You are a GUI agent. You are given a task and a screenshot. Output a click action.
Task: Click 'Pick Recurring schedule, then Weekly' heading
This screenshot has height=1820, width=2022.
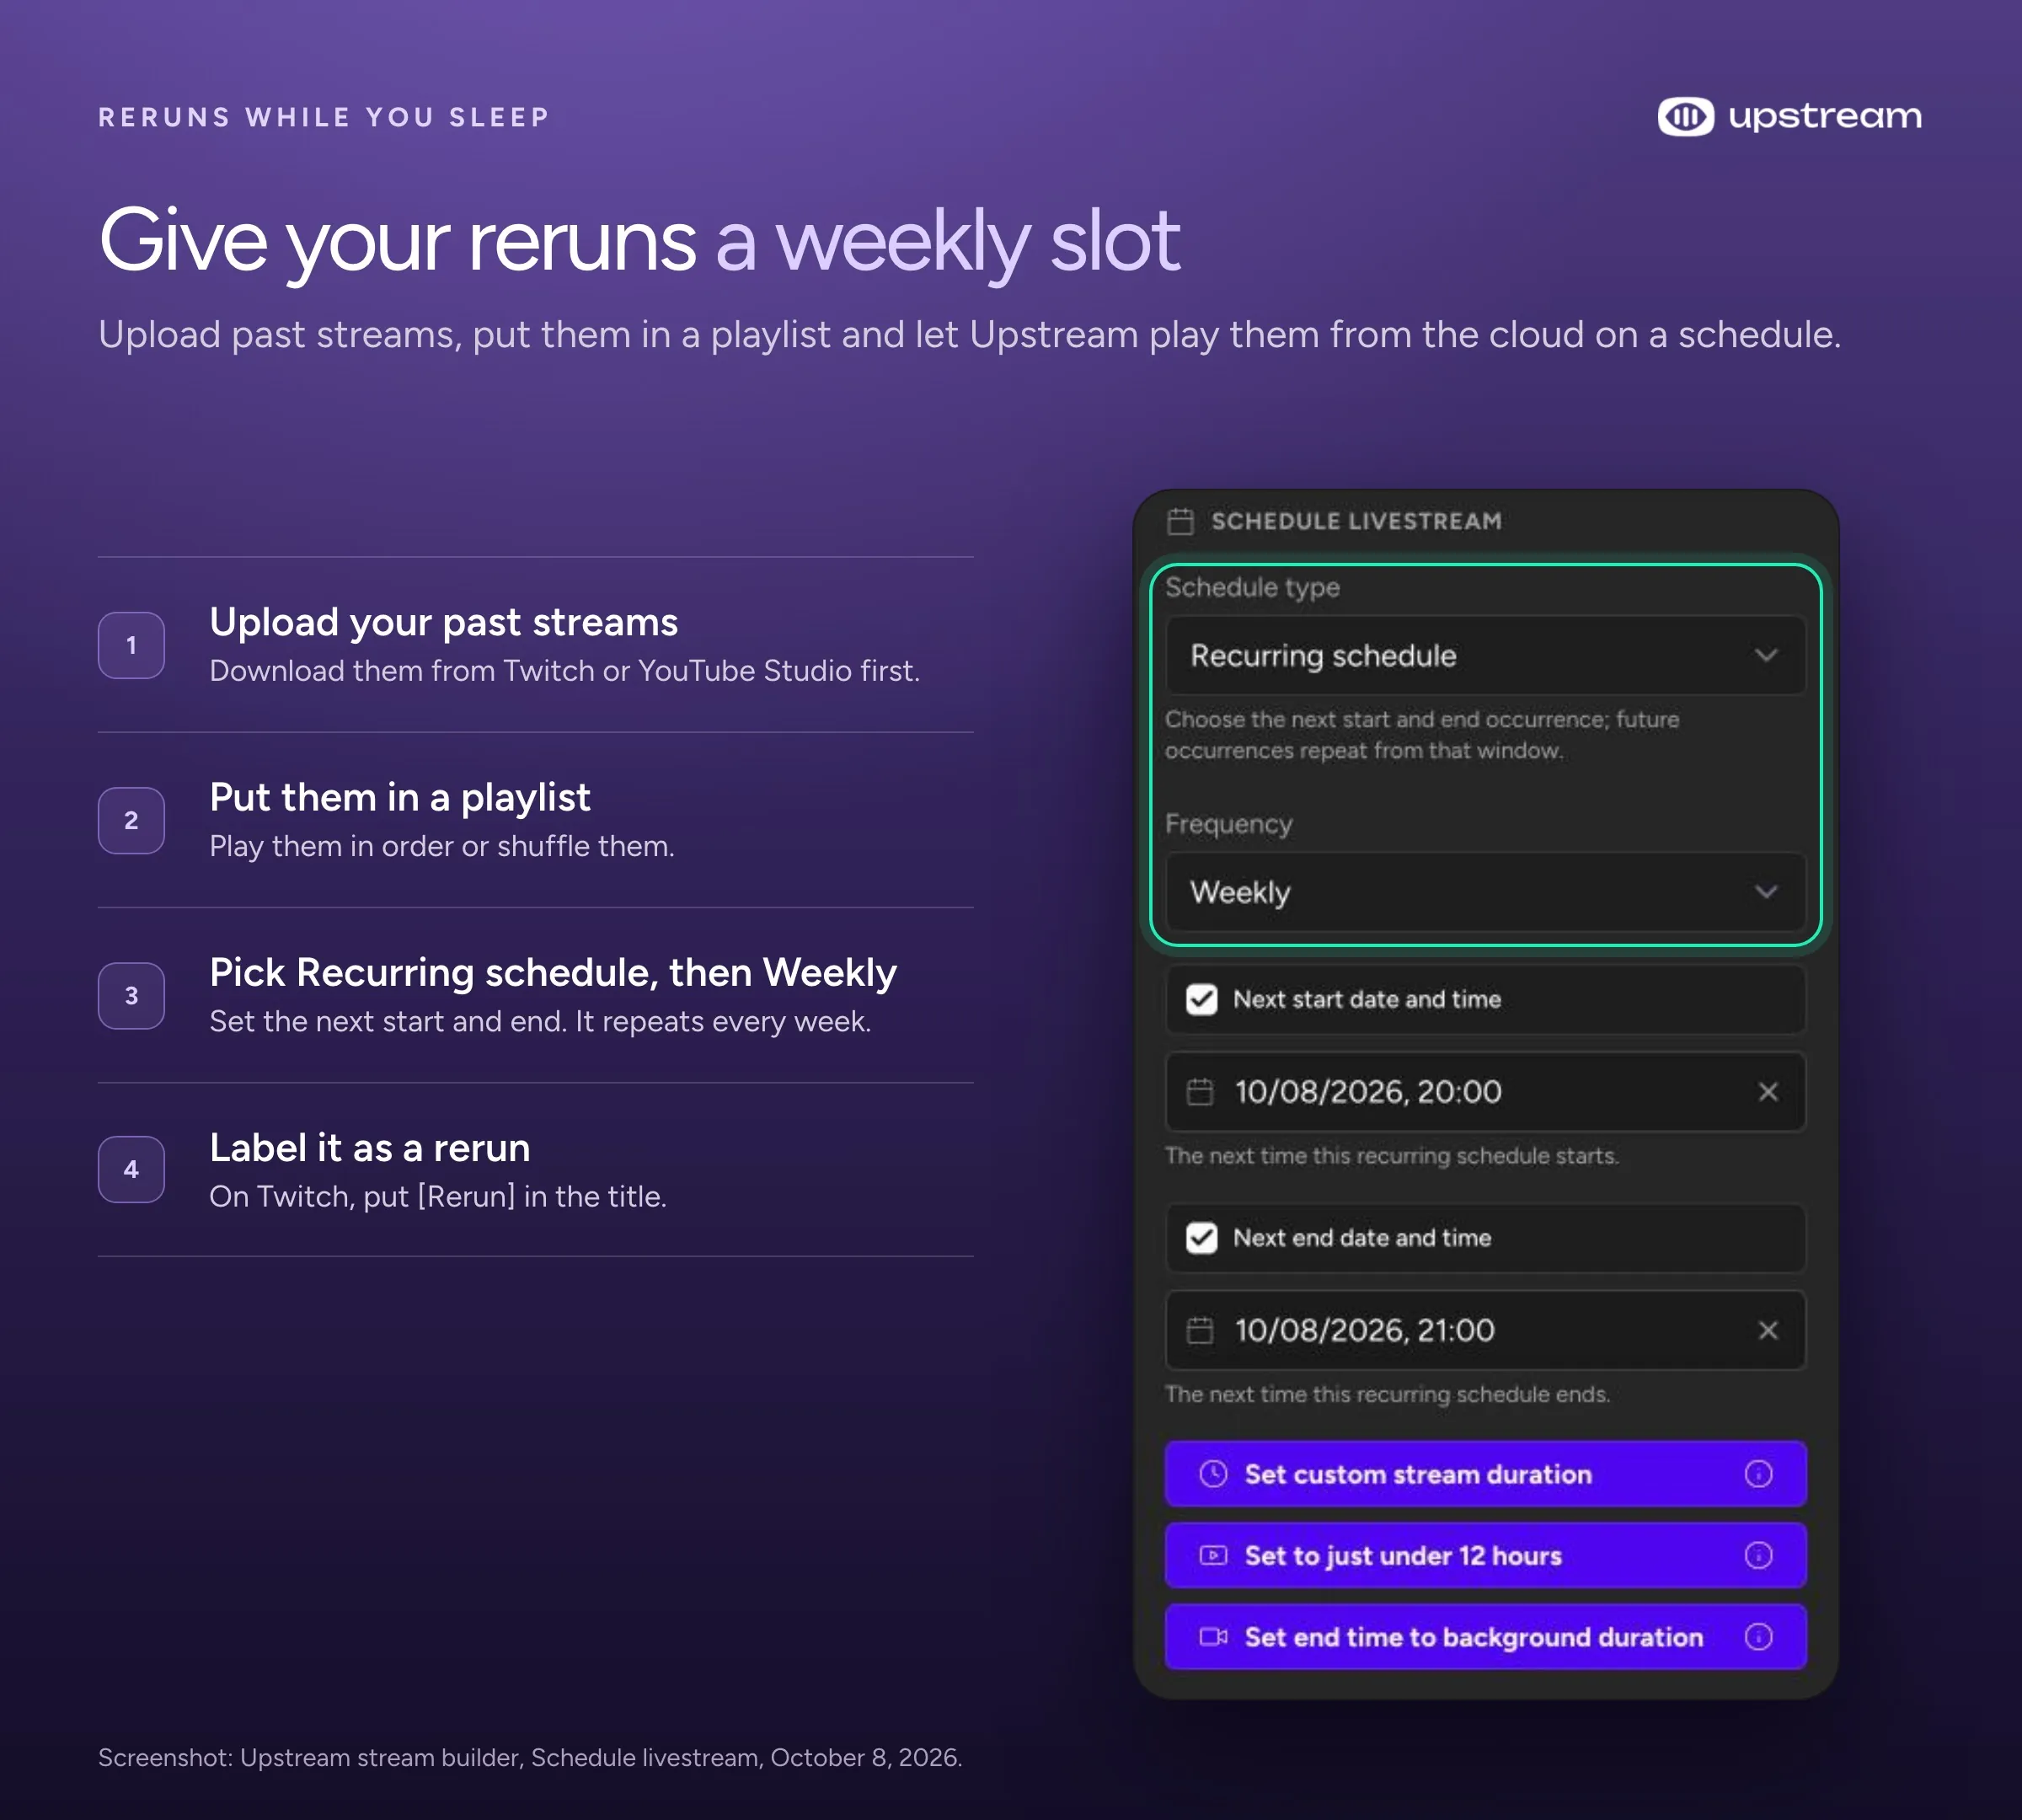[x=553, y=973]
